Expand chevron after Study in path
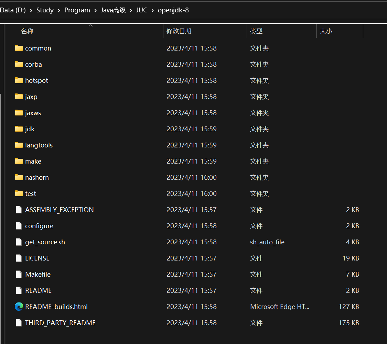387x344 pixels. click(x=59, y=10)
